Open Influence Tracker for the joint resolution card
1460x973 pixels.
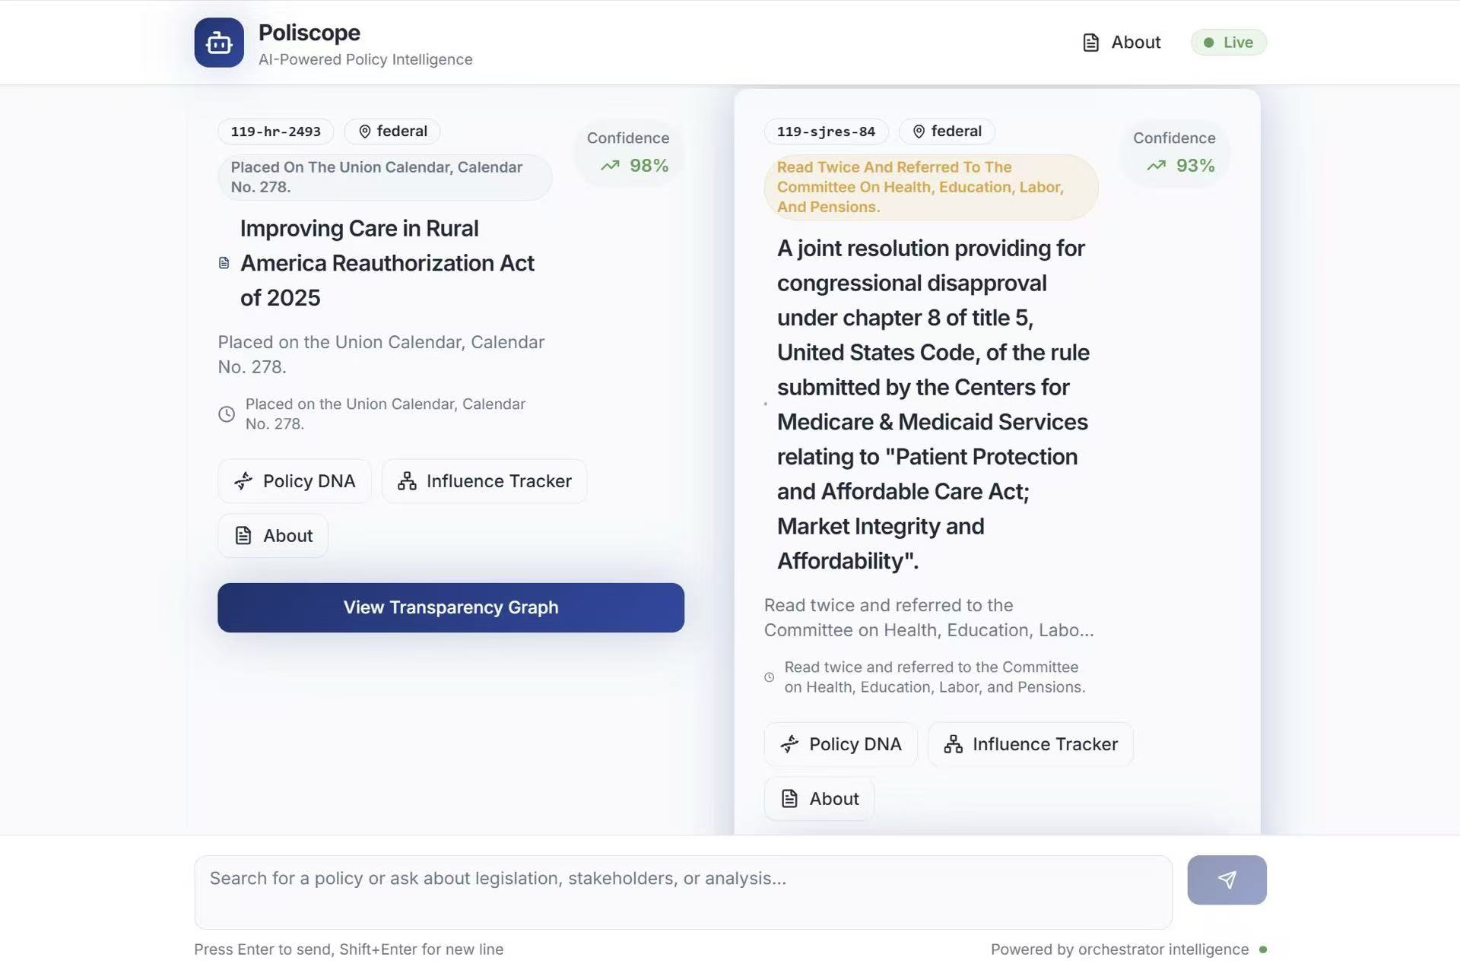pyautogui.click(x=1030, y=744)
